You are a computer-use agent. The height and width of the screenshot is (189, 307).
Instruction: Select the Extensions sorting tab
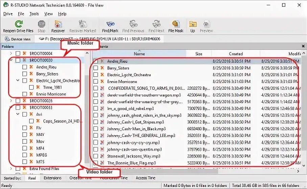point(52,178)
